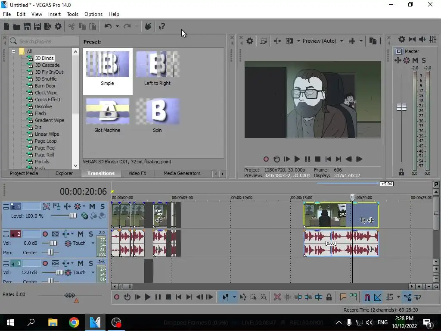The height and width of the screenshot is (331, 441).
Task: Click Split Screen View icon in the preview
Action: tap(289, 41)
